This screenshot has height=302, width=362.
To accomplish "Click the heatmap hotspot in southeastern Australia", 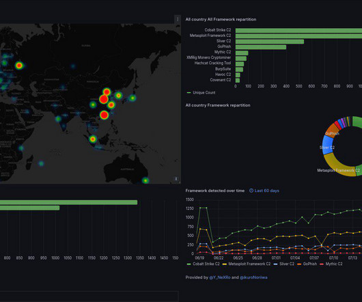I will [145, 180].
